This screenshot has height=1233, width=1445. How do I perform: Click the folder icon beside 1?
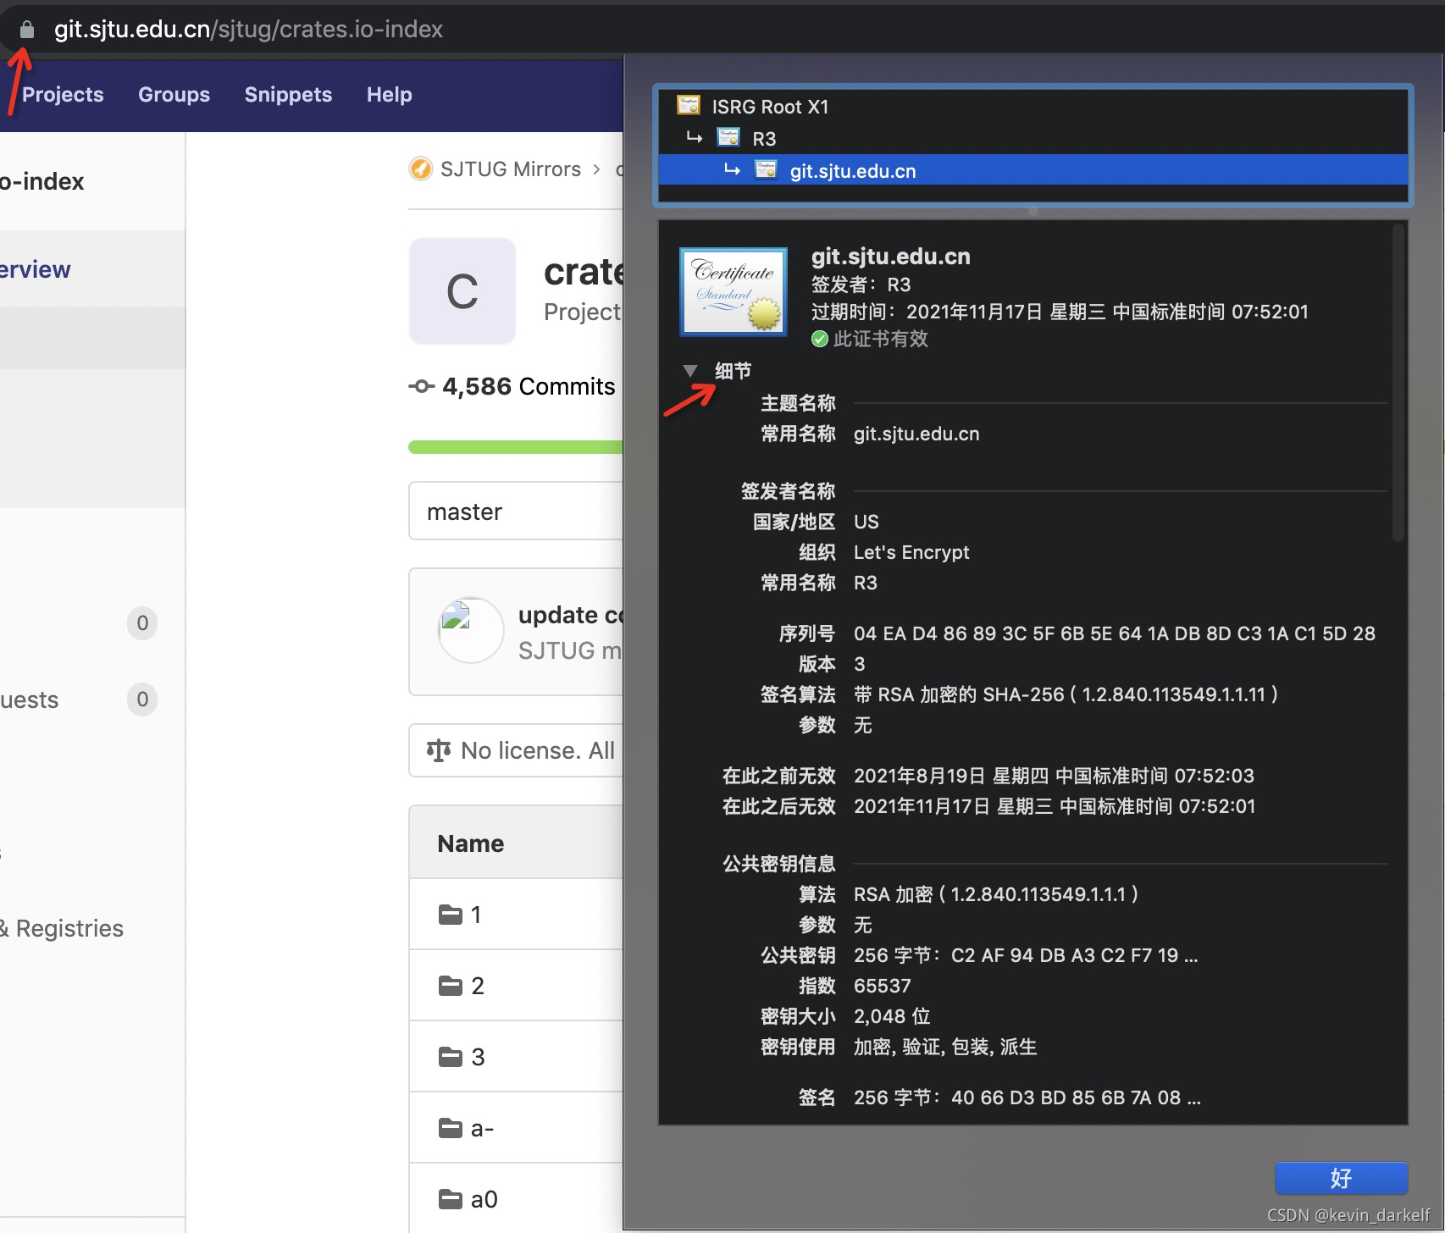pos(451,915)
